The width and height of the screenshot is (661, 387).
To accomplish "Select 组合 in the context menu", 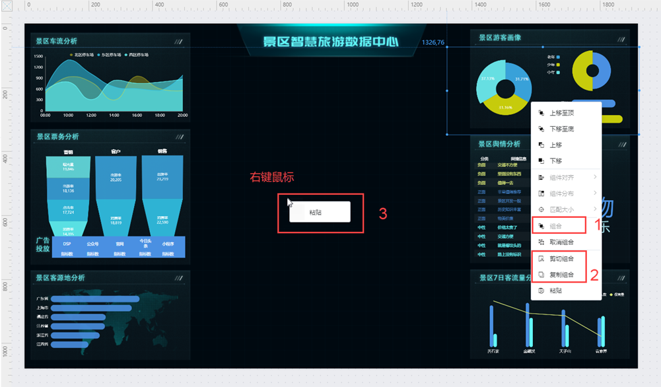I will tap(566, 226).
